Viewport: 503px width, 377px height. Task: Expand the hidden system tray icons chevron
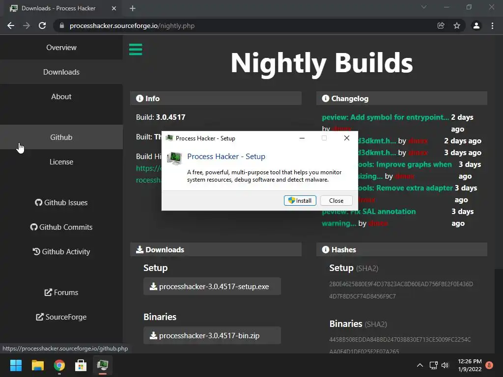point(419,365)
